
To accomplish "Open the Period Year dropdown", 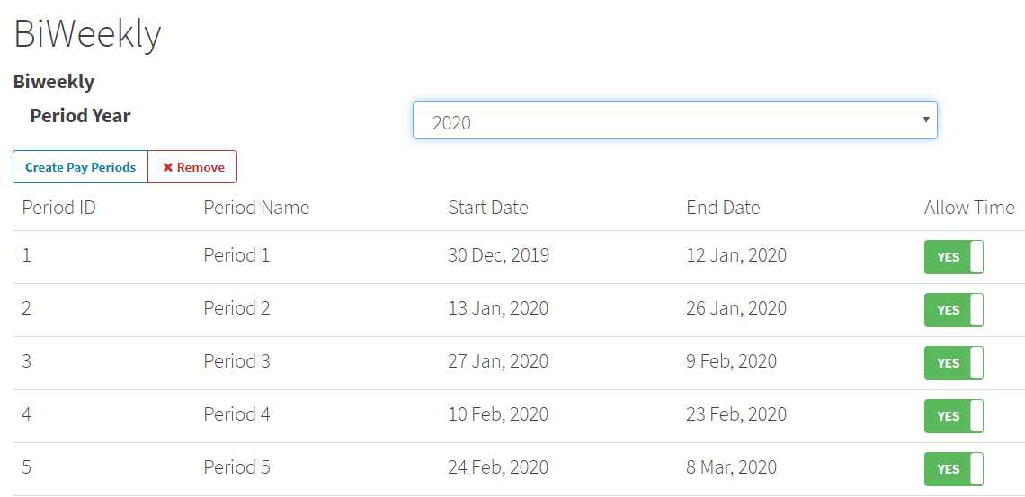I will point(674,120).
